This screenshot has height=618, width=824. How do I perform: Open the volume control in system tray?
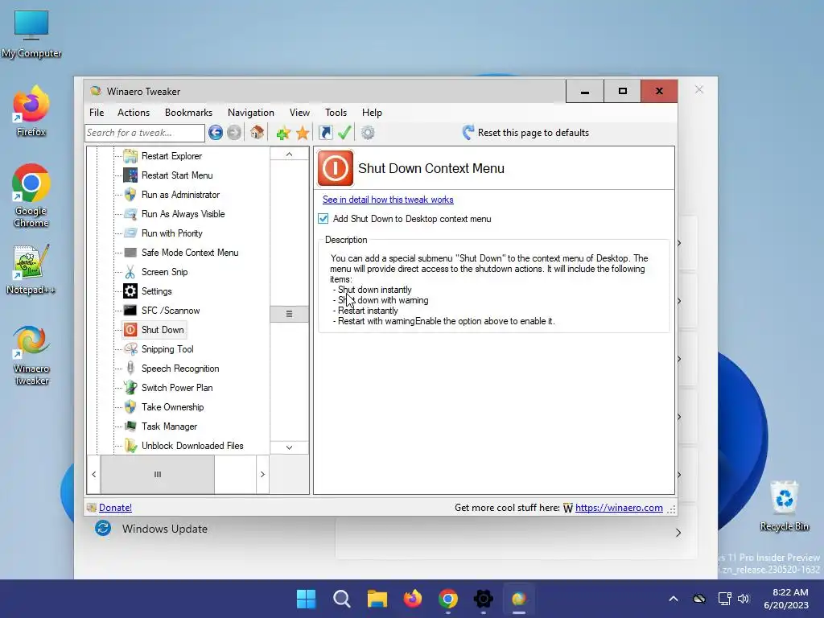point(743,599)
